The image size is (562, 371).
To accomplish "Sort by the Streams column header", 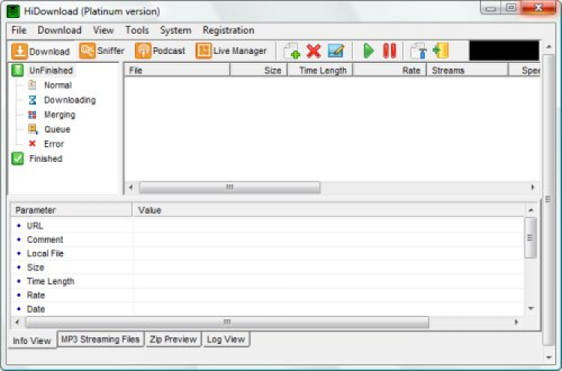I will pos(468,70).
